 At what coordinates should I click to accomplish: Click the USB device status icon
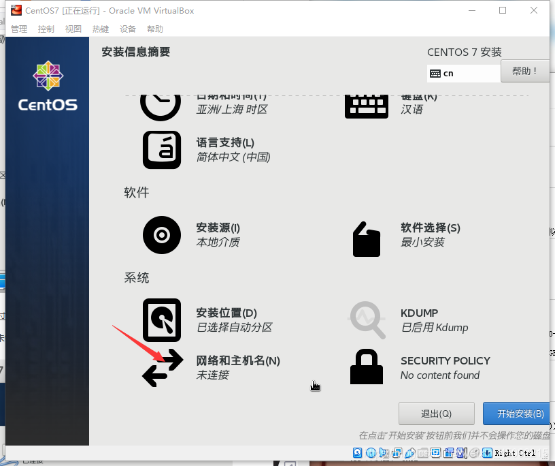(409, 452)
